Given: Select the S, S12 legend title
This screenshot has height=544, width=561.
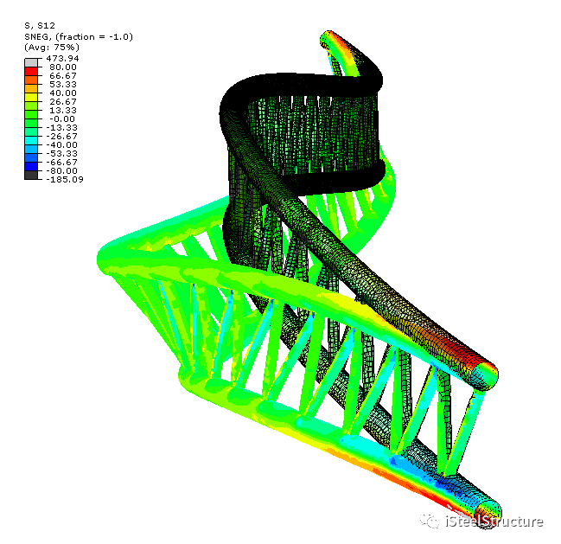Looking at the screenshot, I should click(x=39, y=26).
